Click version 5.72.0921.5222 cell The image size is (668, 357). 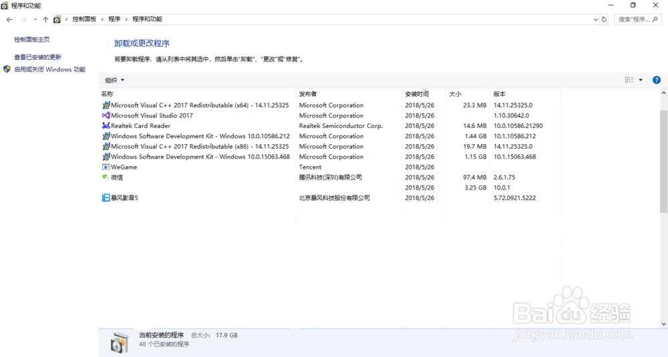tap(514, 198)
